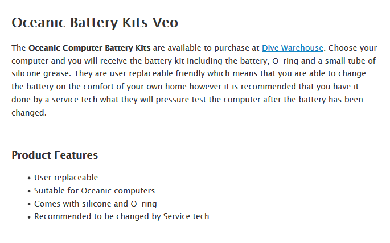The height and width of the screenshot is (243, 390).
Task: Click the word Features in the subheading
Action: click(x=76, y=155)
